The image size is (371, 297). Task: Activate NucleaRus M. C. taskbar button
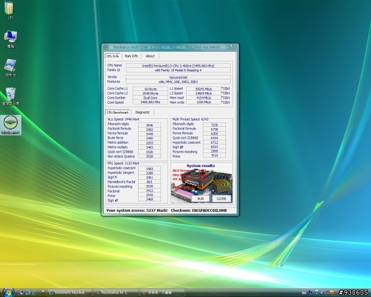[116, 293]
